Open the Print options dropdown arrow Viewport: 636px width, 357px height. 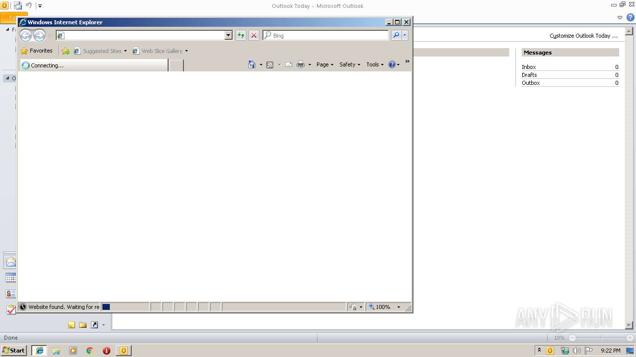310,64
